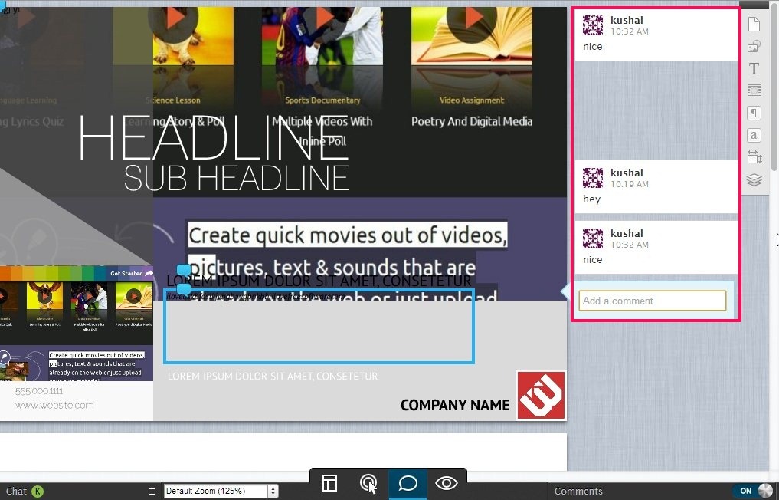Image resolution: width=779 pixels, height=500 pixels.
Task: Click the "Create quick movies out of videos," text
Action: click(x=347, y=235)
